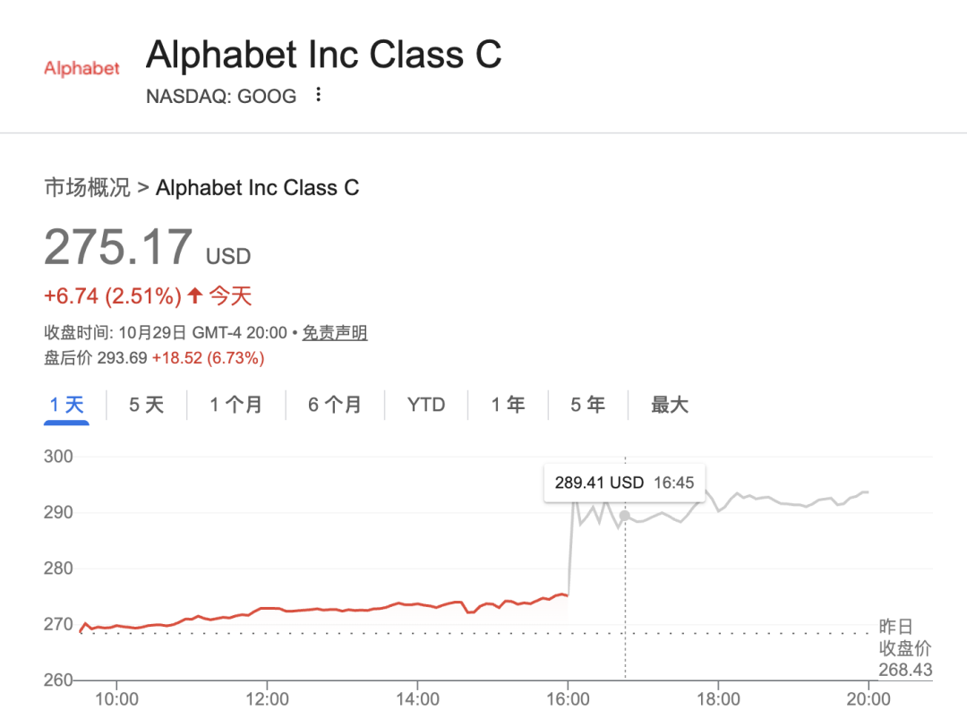This screenshot has height=727, width=967.
Task: Select the 1 年 time range
Action: pyautogui.click(x=508, y=405)
